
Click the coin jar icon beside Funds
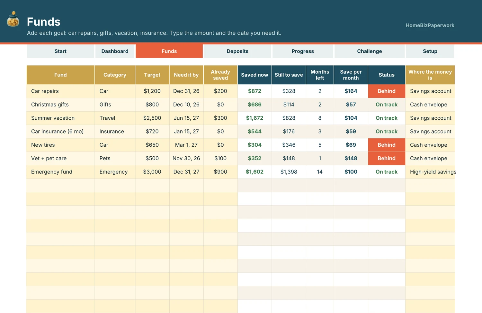coord(13,19)
